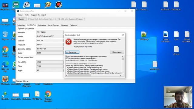Viewport: 194px width, 109px height.
Task: Click the Files field 2194
Action: [50, 66]
